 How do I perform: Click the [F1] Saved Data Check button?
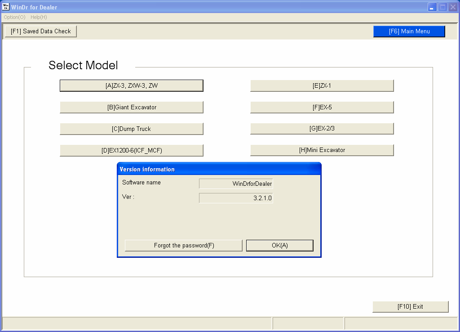41,31
